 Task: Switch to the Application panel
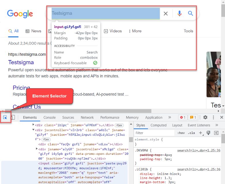point(154,118)
